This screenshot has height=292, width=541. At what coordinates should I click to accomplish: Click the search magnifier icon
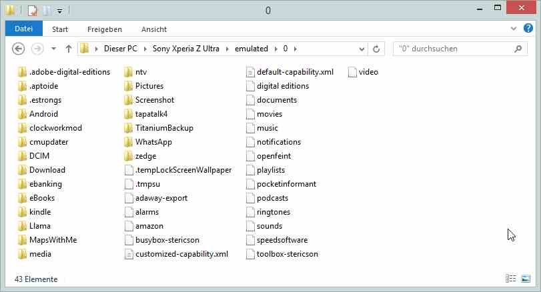518,49
